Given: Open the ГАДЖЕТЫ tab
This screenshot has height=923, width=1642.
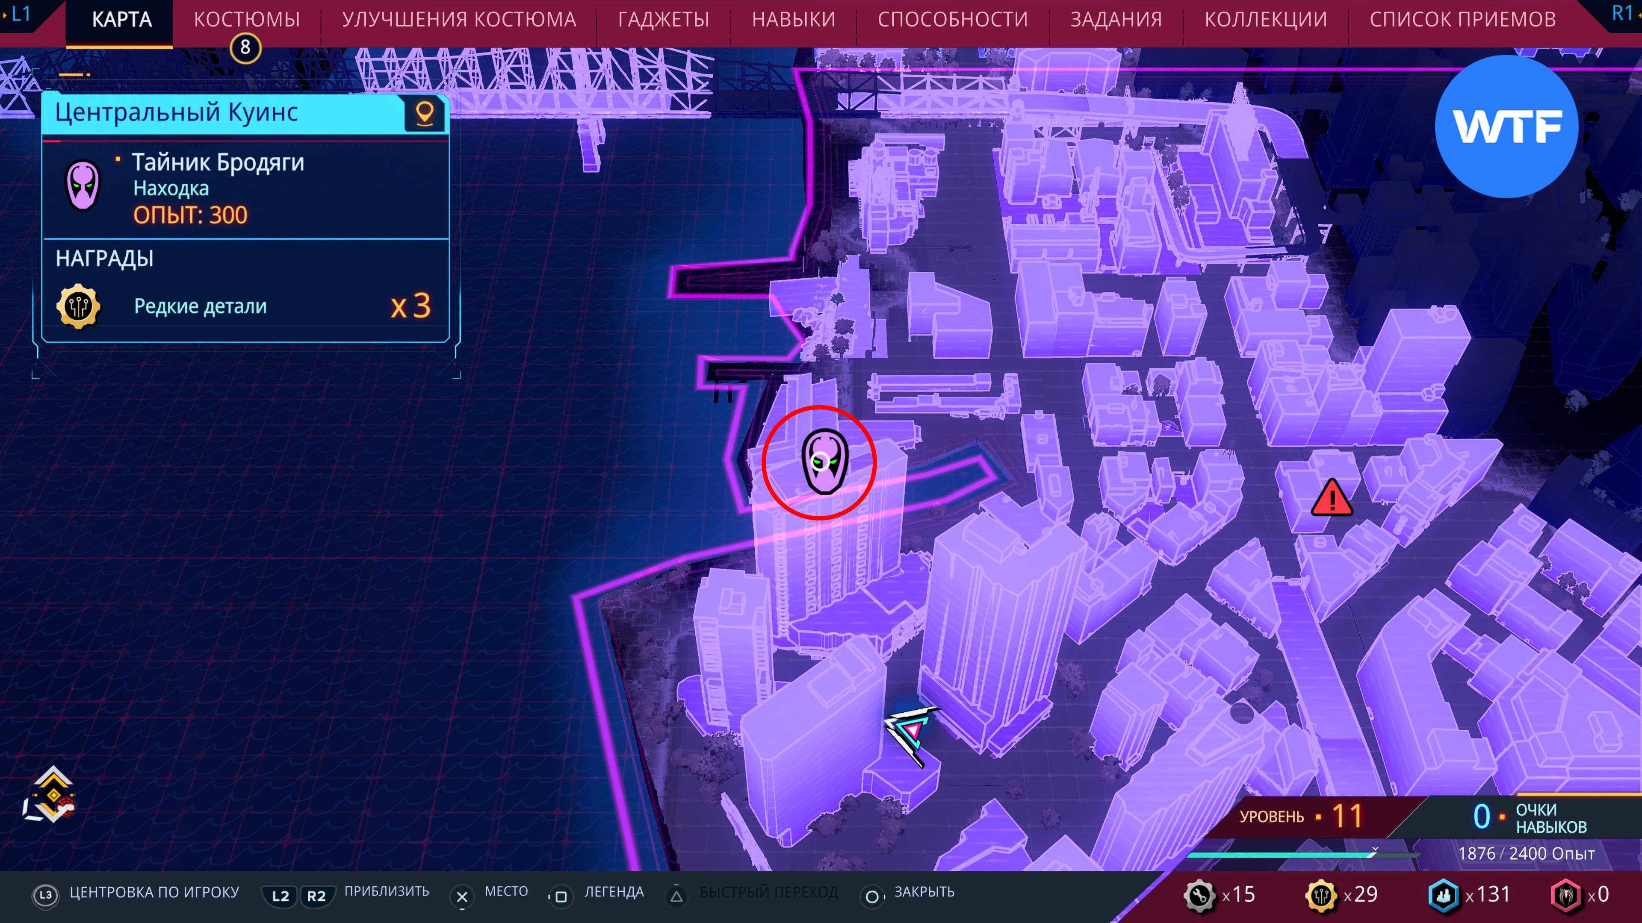Looking at the screenshot, I should [x=663, y=20].
